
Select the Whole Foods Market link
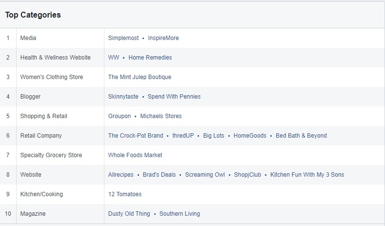pos(135,155)
